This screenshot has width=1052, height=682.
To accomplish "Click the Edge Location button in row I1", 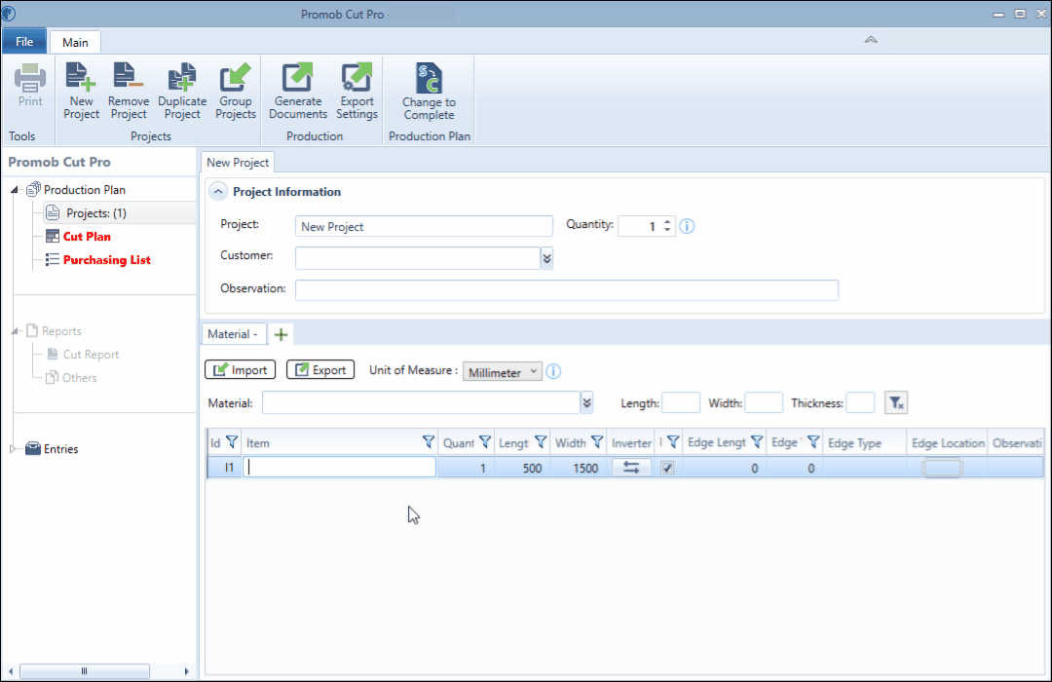I will pyautogui.click(x=942, y=468).
